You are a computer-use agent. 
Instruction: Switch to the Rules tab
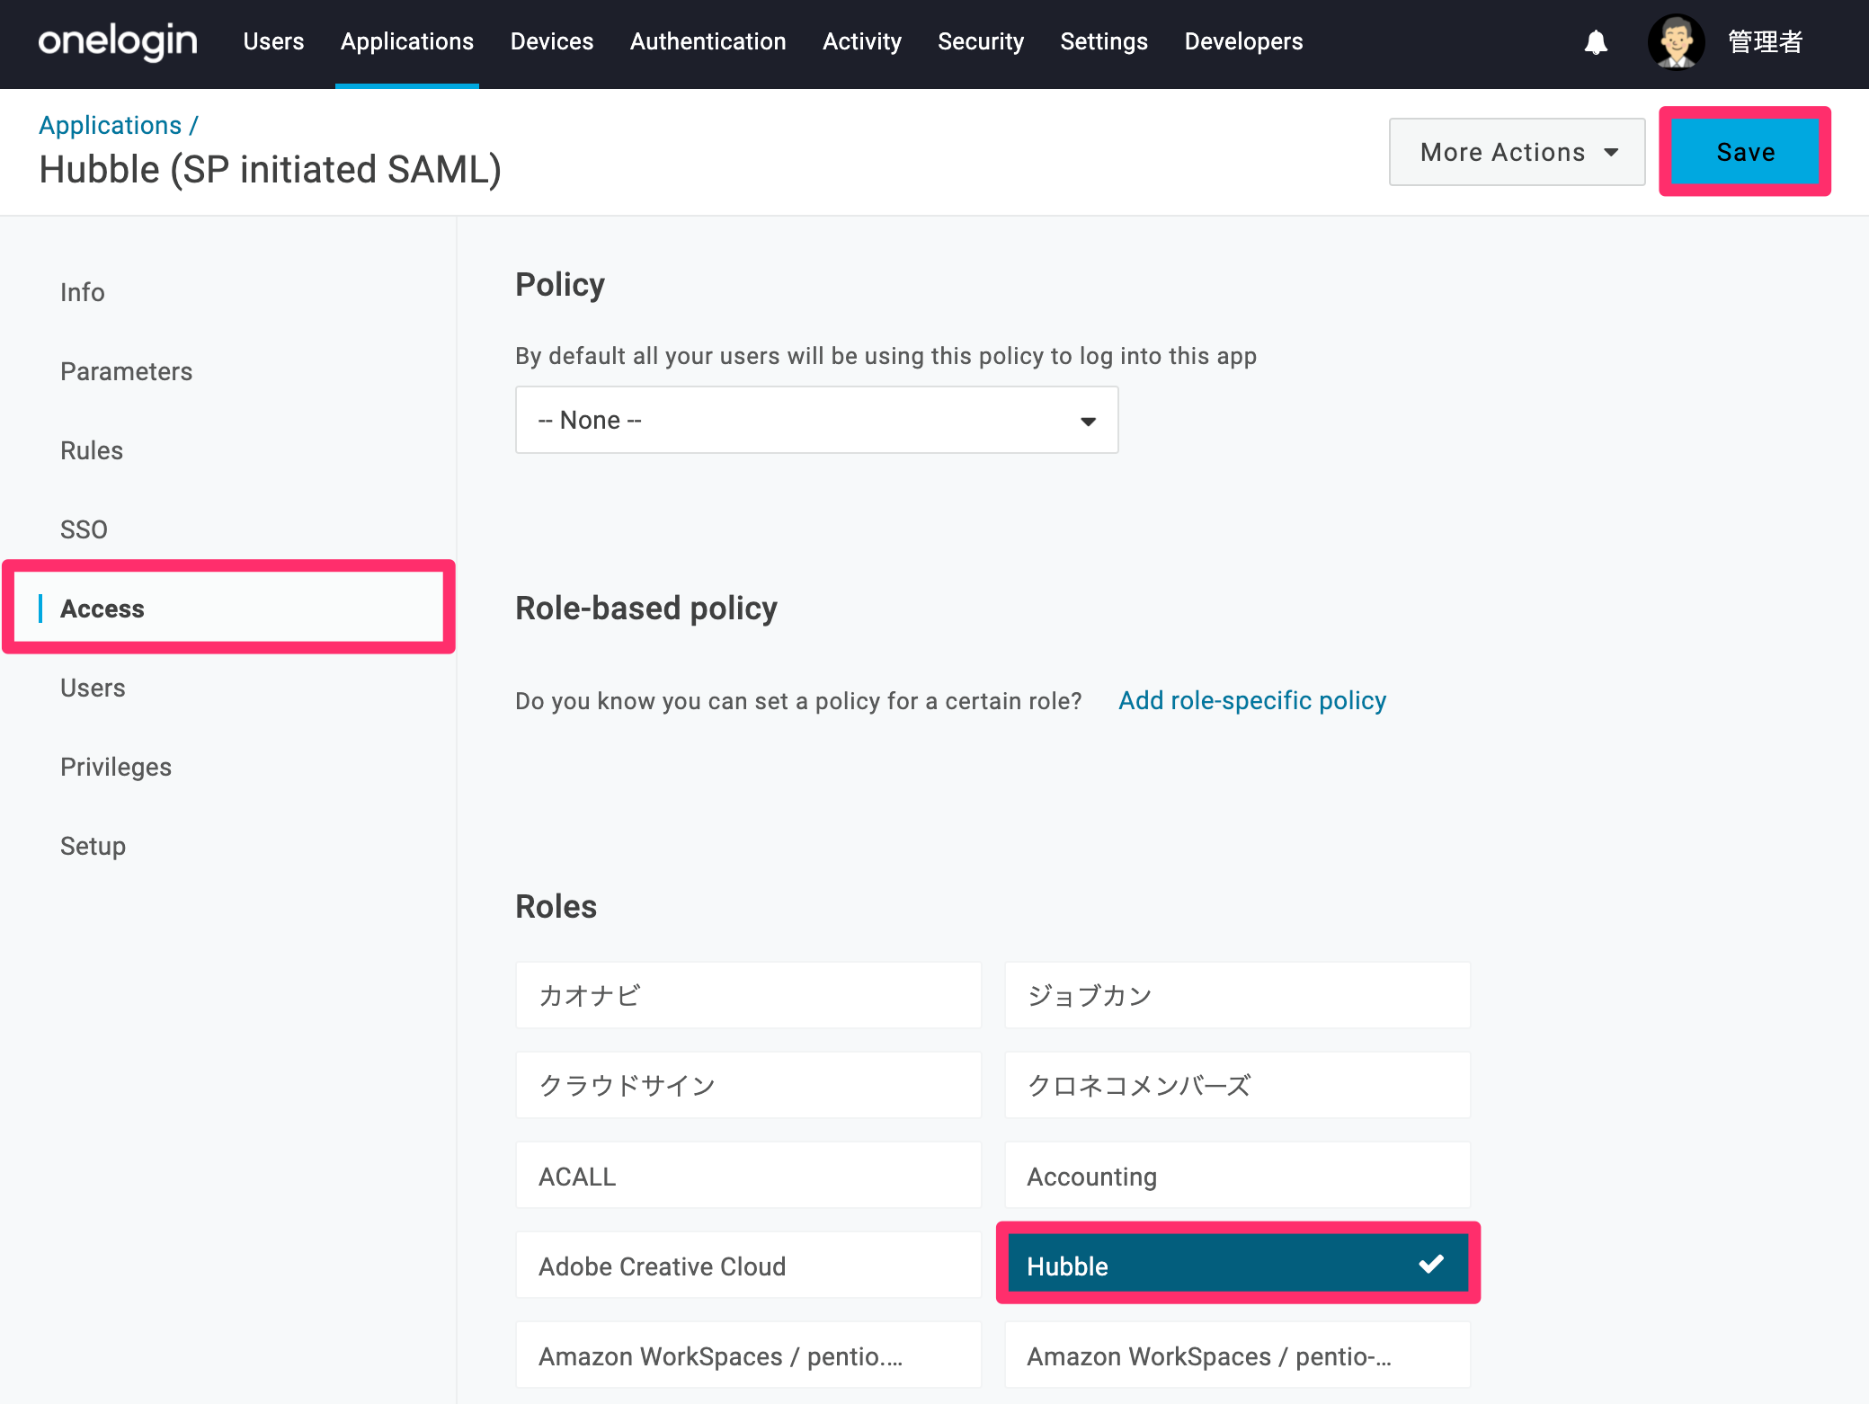pyautogui.click(x=92, y=450)
